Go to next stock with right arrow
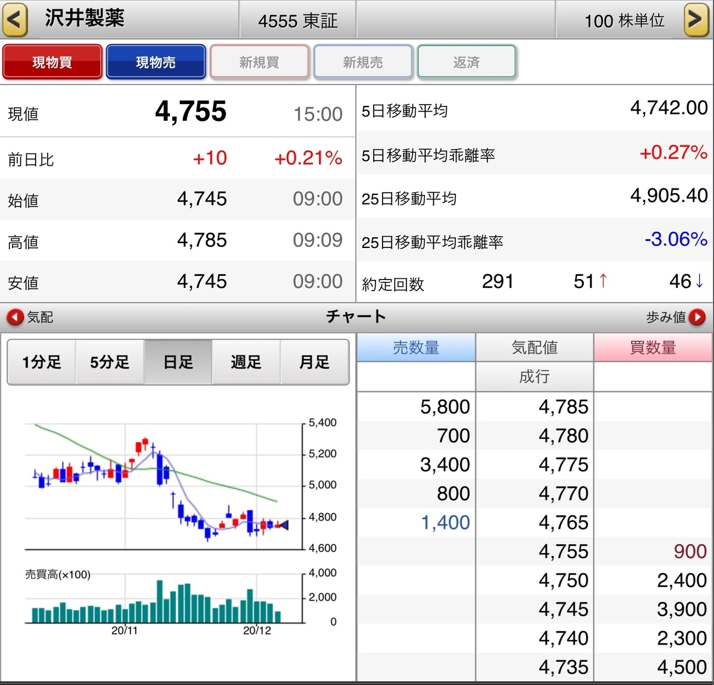 [696, 20]
